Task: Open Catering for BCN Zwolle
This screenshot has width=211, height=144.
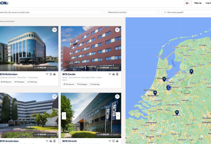Action: click(x=95, y=84)
